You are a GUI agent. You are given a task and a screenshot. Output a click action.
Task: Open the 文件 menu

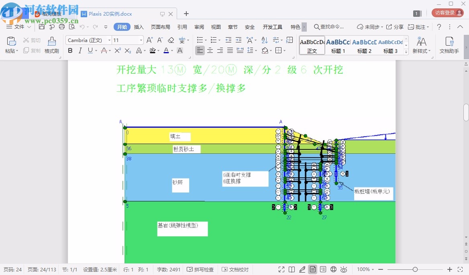(19, 27)
